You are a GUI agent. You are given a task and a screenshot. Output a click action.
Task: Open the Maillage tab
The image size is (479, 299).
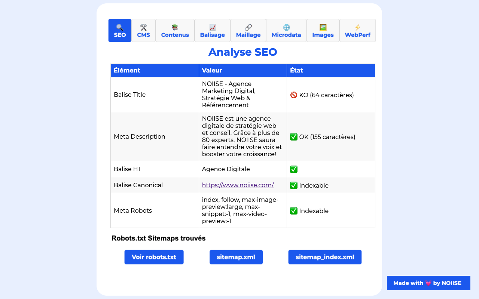pos(248,31)
